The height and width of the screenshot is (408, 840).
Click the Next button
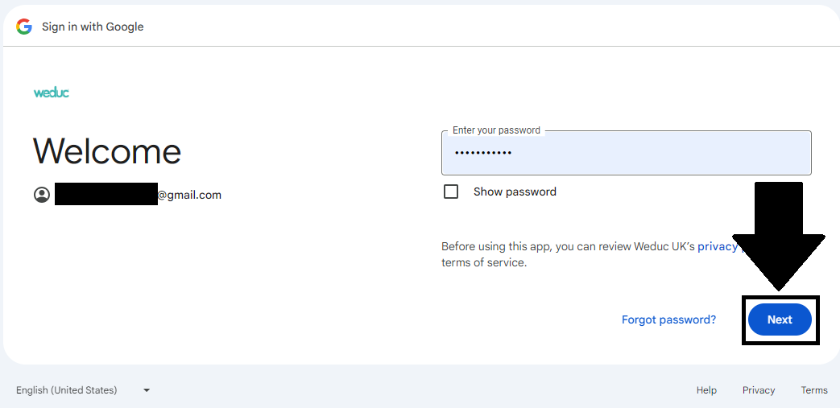779,319
